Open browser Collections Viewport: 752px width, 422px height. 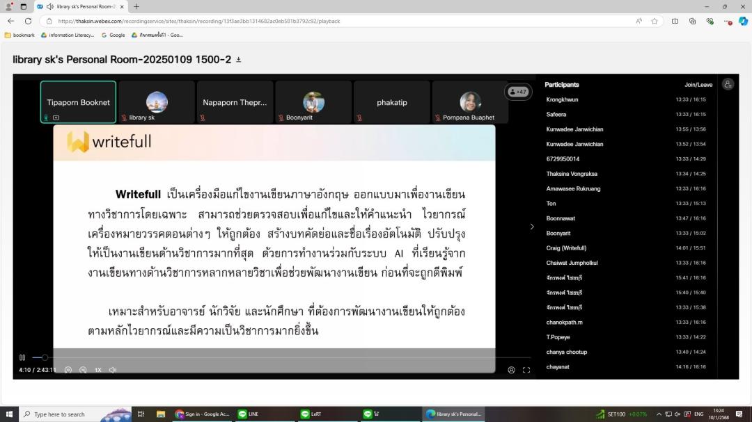click(x=693, y=21)
